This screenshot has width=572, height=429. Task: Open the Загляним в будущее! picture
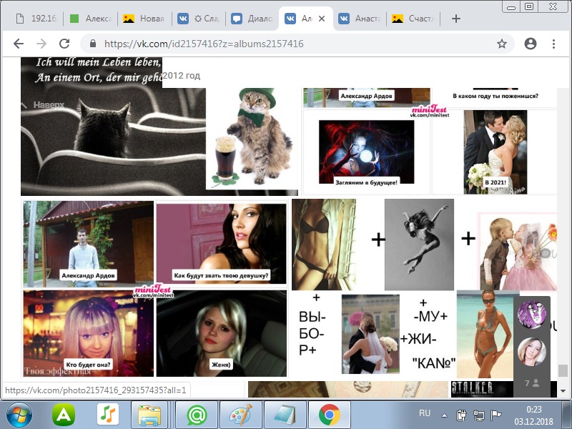coord(366,152)
